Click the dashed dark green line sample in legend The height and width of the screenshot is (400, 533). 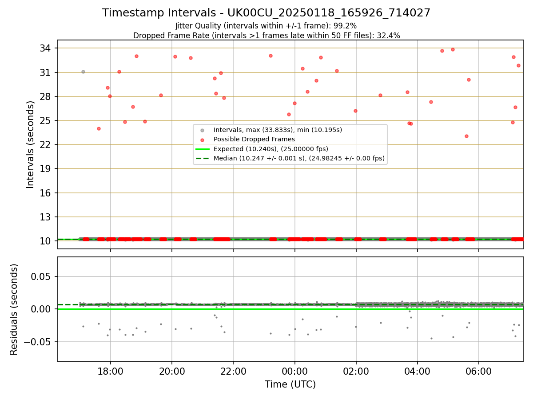202,158
